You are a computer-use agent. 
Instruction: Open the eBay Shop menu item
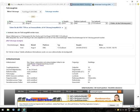point(21,91)
